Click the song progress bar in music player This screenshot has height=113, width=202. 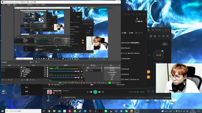(95, 88)
